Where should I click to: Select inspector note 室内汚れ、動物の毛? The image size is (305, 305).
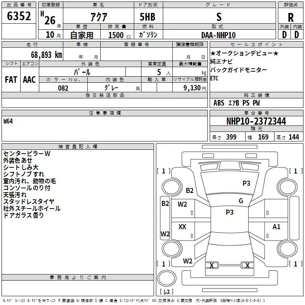point(30,181)
